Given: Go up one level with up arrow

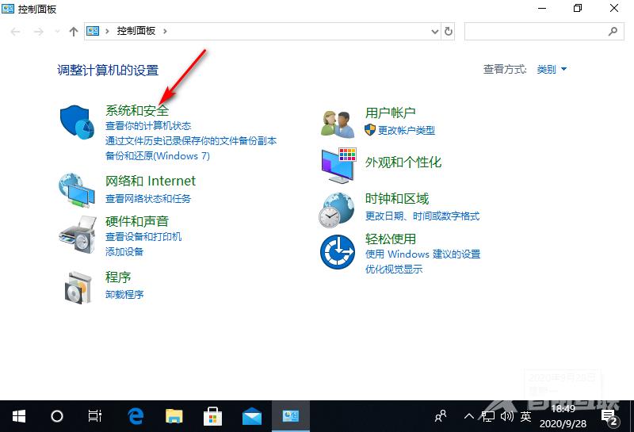Looking at the screenshot, I should pos(73,32).
